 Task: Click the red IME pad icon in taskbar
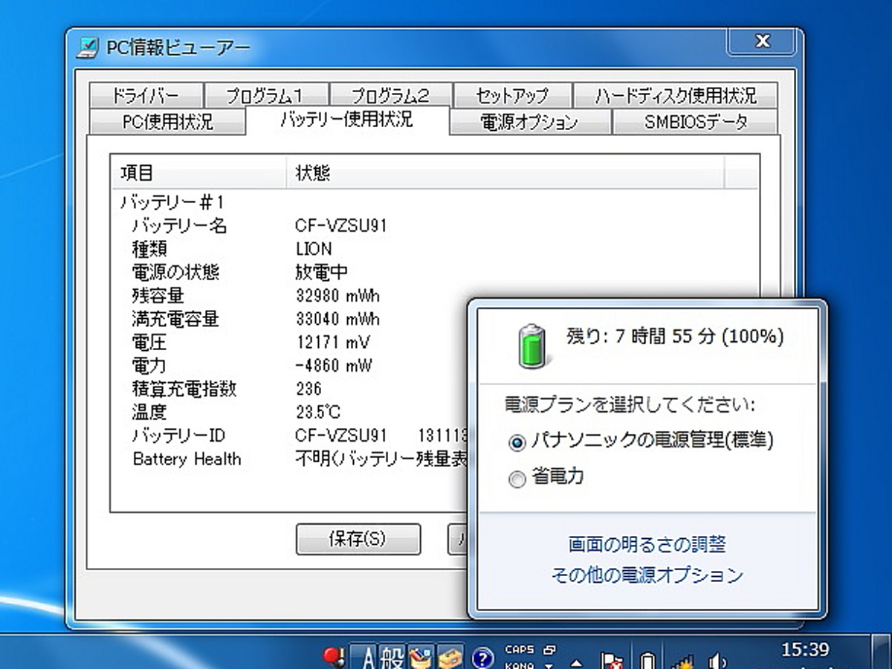(x=334, y=657)
